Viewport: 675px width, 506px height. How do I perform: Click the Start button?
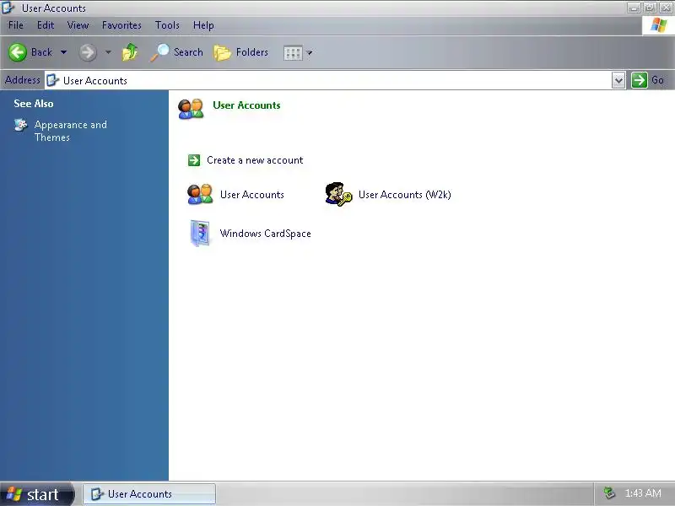(37, 494)
